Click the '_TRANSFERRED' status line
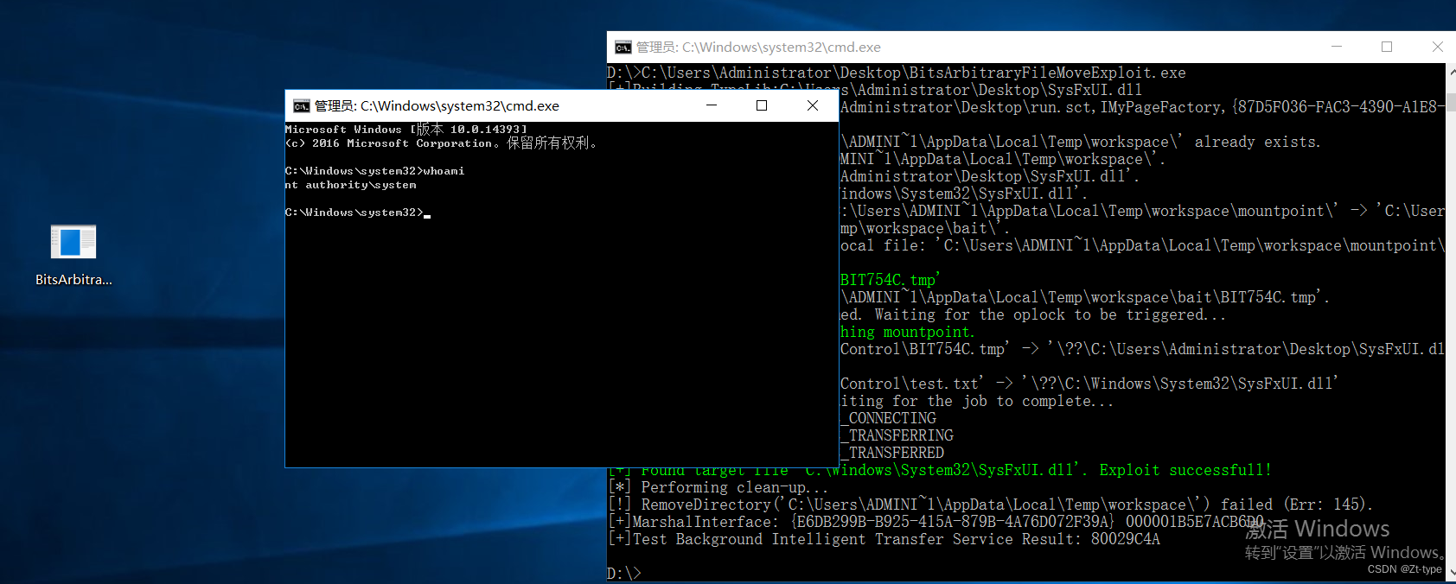1456x584 pixels. 892,453
